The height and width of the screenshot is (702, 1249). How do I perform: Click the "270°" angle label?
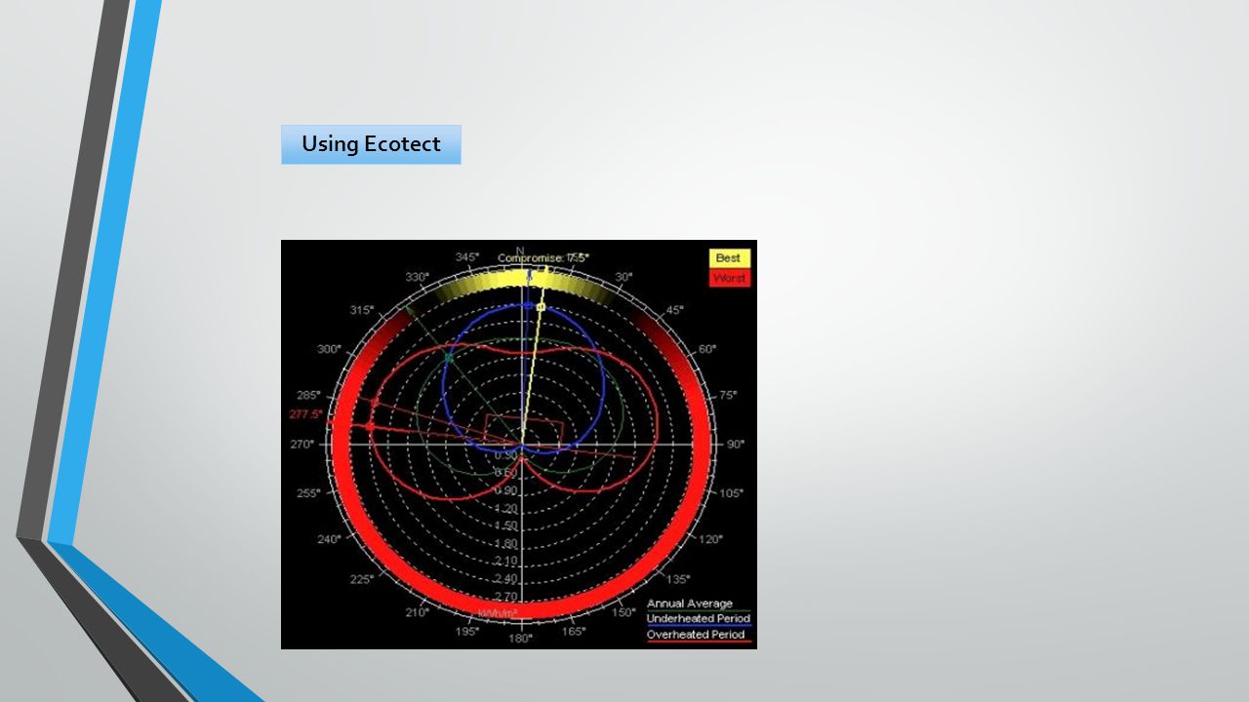point(302,444)
